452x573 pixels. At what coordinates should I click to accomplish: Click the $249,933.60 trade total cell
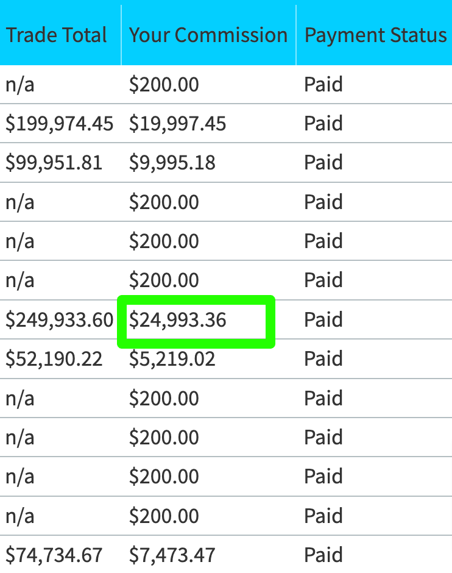pos(60,320)
